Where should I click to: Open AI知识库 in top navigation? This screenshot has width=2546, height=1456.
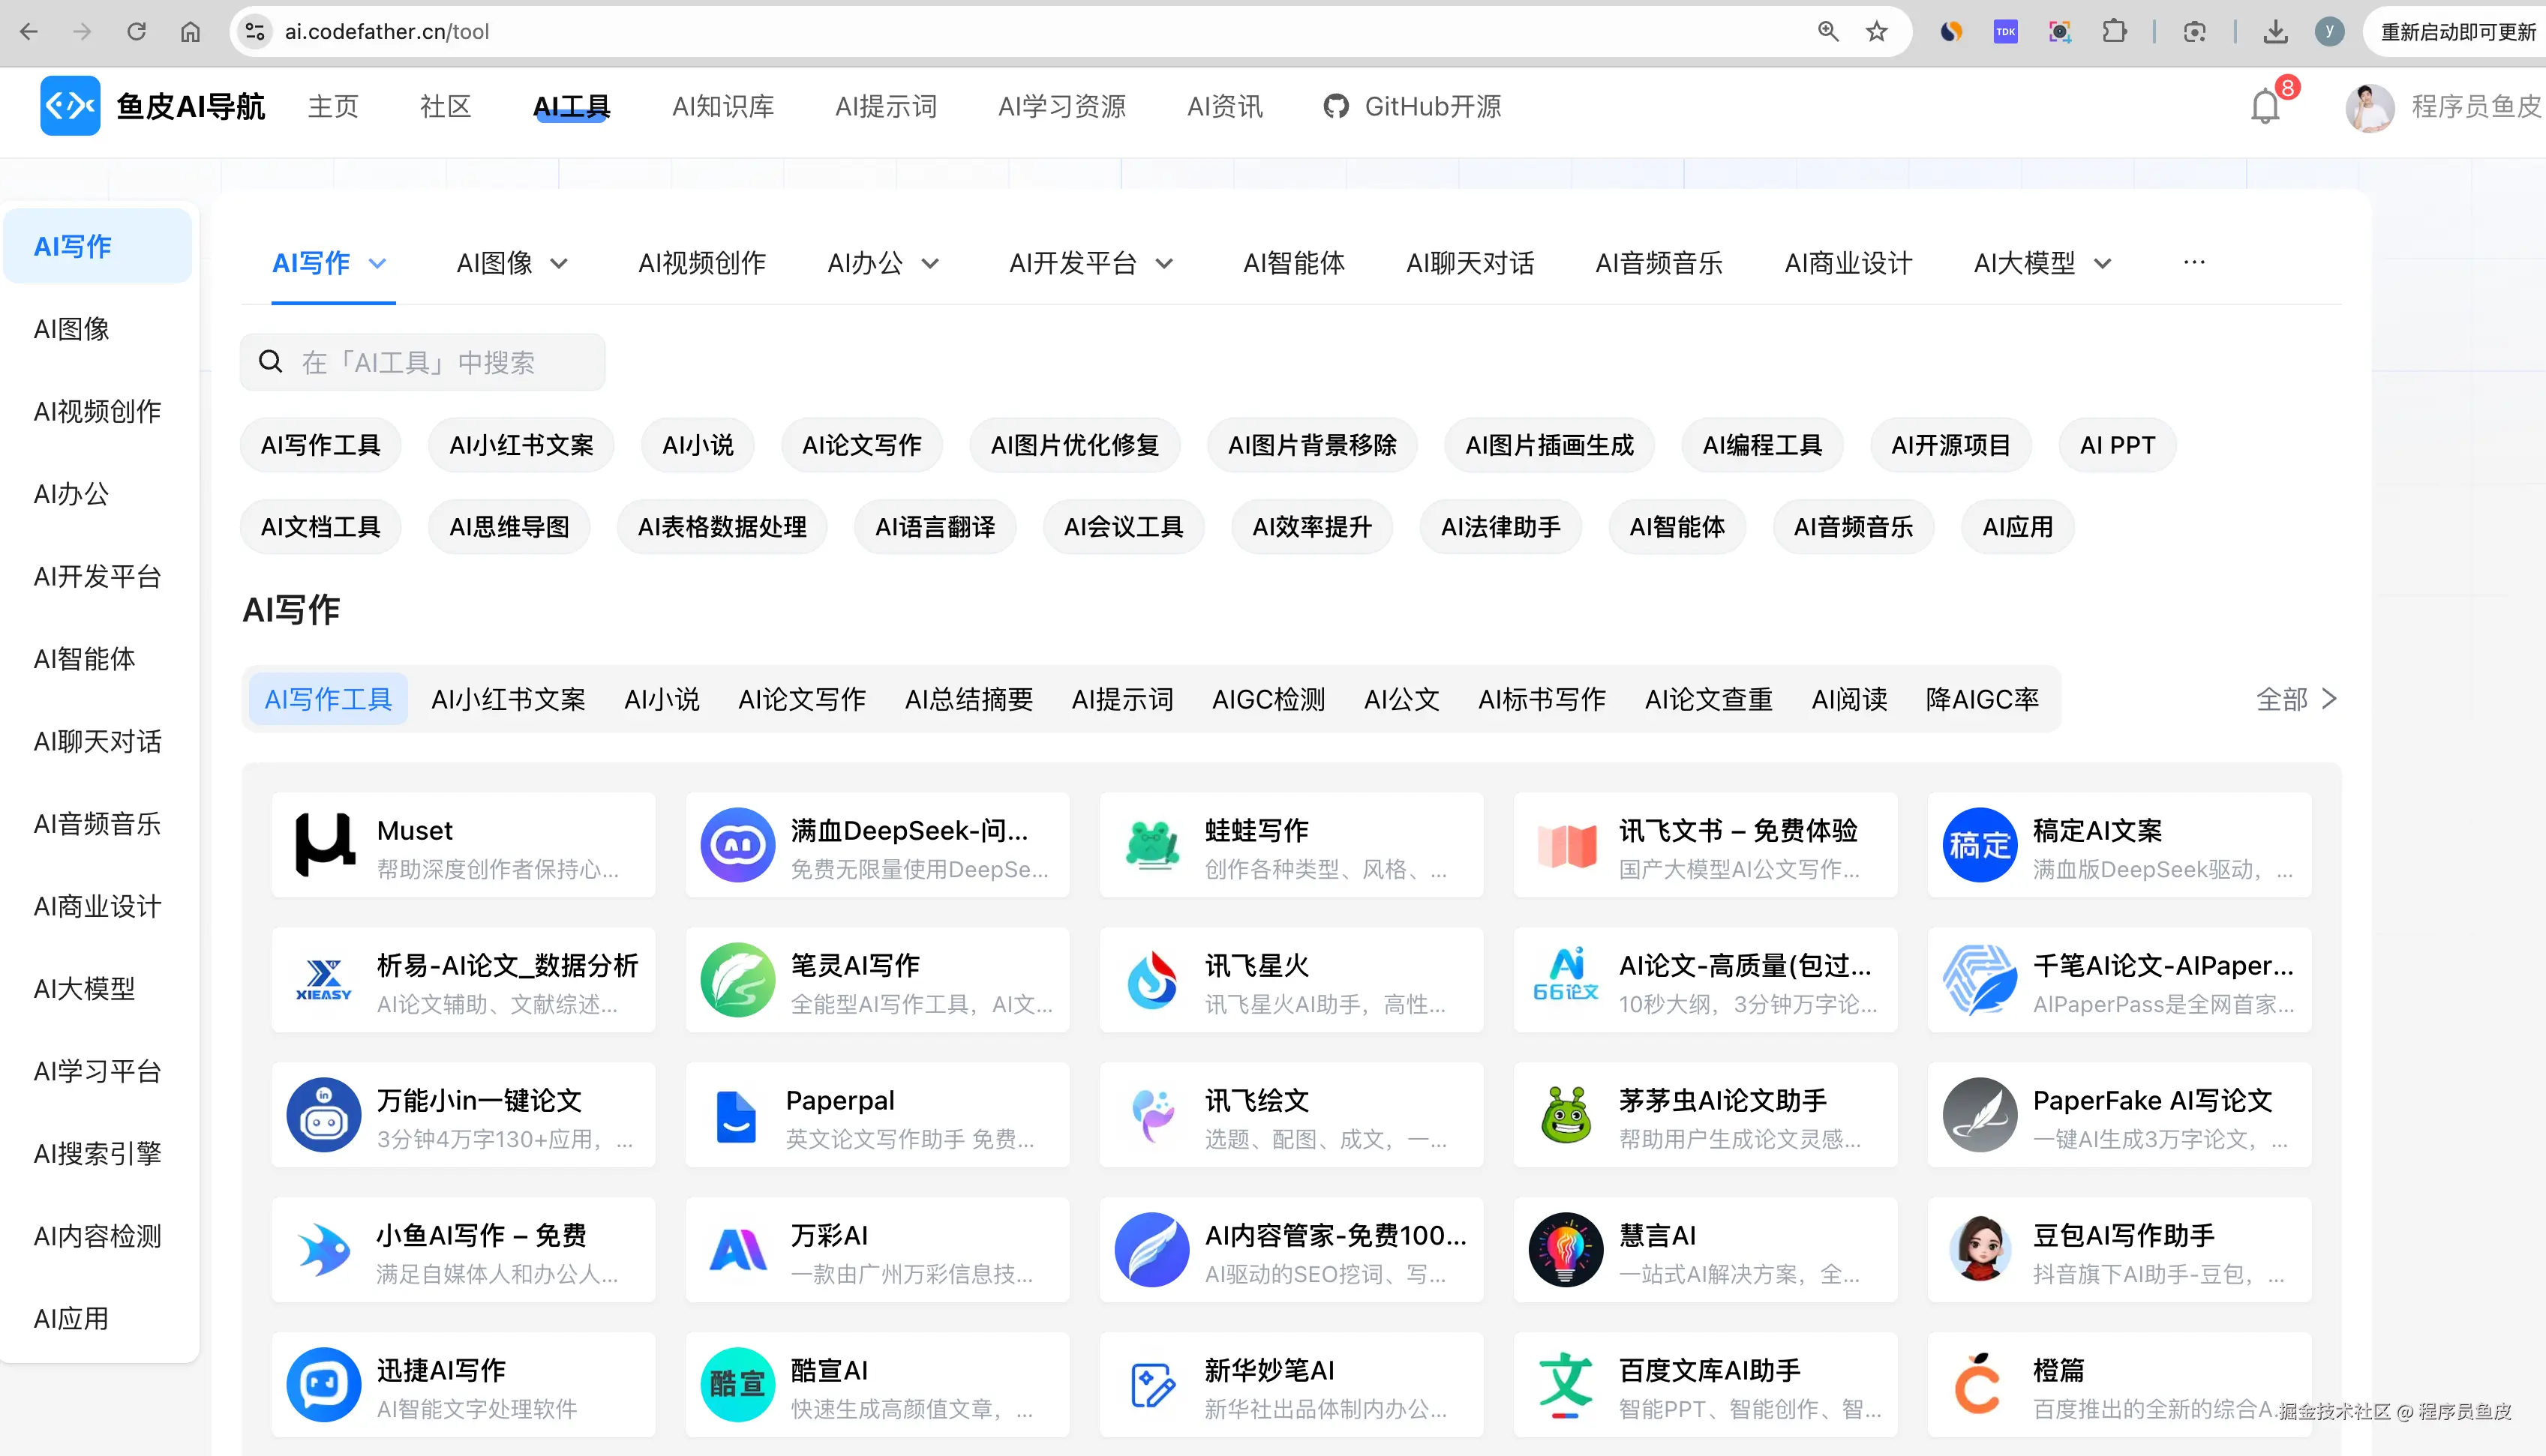pyautogui.click(x=722, y=106)
